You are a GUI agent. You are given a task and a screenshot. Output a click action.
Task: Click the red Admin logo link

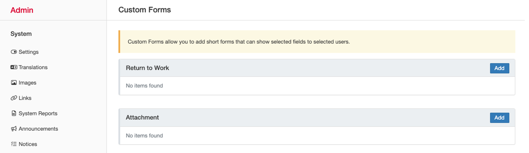[x=22, y=10]
